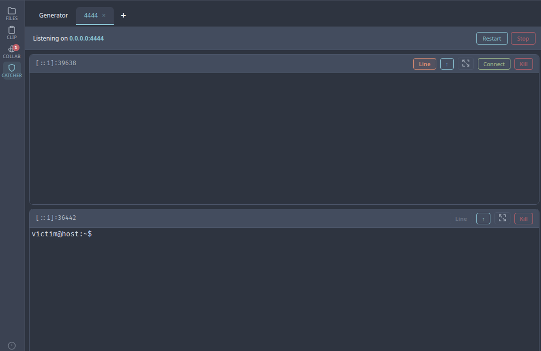Click the up-arrow button for session 39638
Image resolution: width=541 pixels, height=351 pixels.
[x=447, y=64]
